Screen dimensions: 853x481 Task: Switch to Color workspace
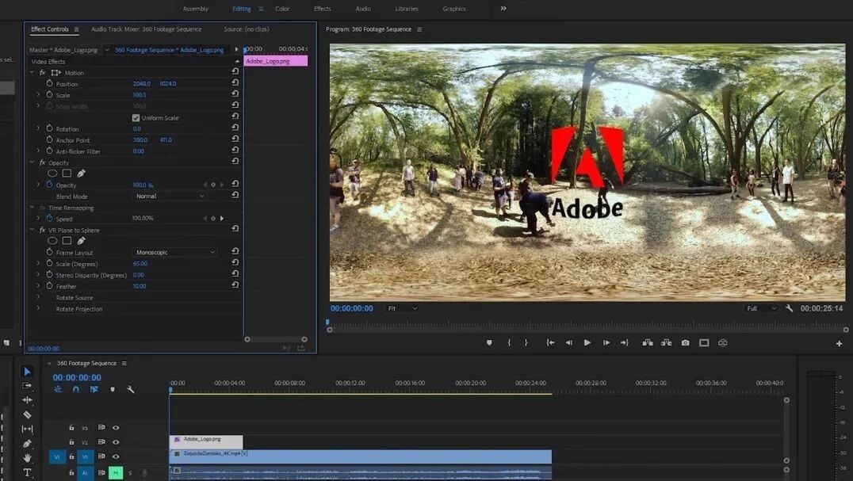(x=282, y=9)
